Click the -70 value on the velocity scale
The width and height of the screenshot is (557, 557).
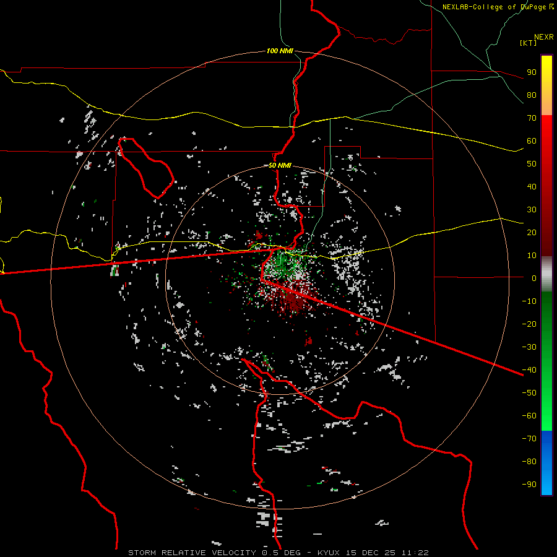(x=529, y=438)
